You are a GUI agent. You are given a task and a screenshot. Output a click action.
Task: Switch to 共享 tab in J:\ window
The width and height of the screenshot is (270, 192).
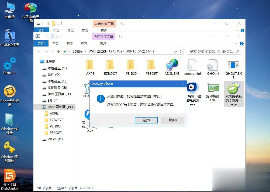70,44
